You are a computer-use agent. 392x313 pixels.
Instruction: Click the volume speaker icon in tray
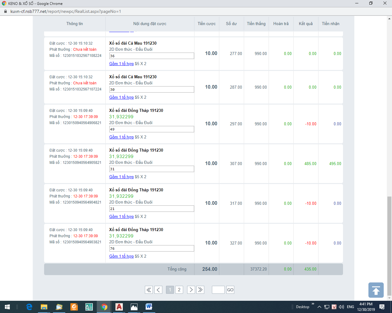341,307
